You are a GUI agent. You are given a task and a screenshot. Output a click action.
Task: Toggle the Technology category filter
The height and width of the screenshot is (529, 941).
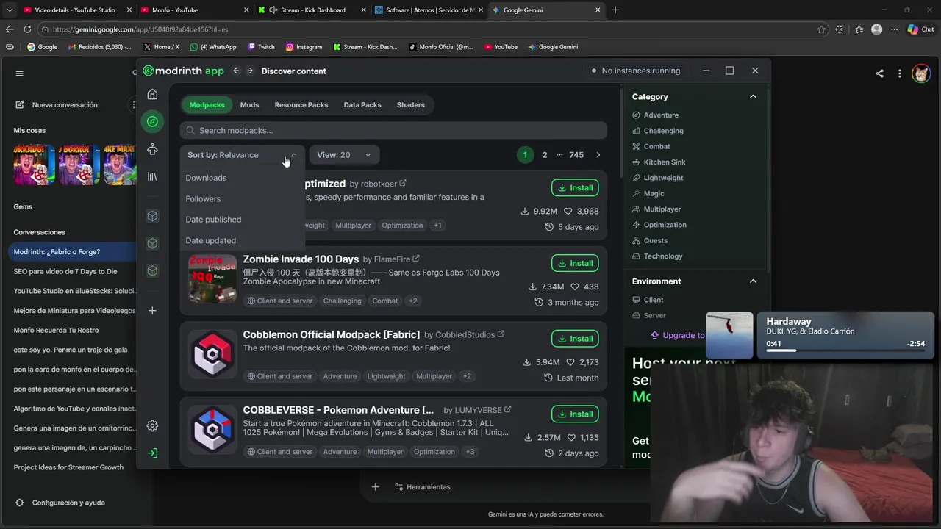point(658,256)
